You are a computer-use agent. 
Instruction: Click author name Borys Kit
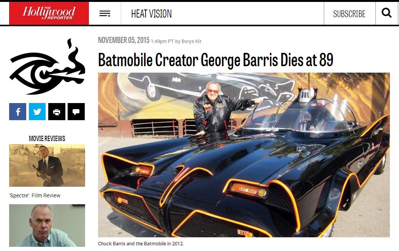[x=192, y=41]
